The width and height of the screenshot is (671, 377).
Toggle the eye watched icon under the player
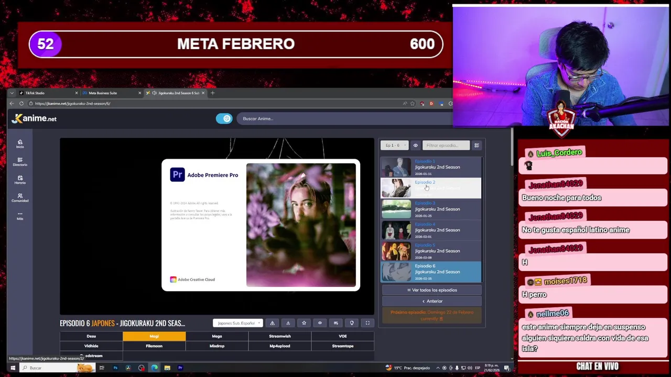[320, 323]
